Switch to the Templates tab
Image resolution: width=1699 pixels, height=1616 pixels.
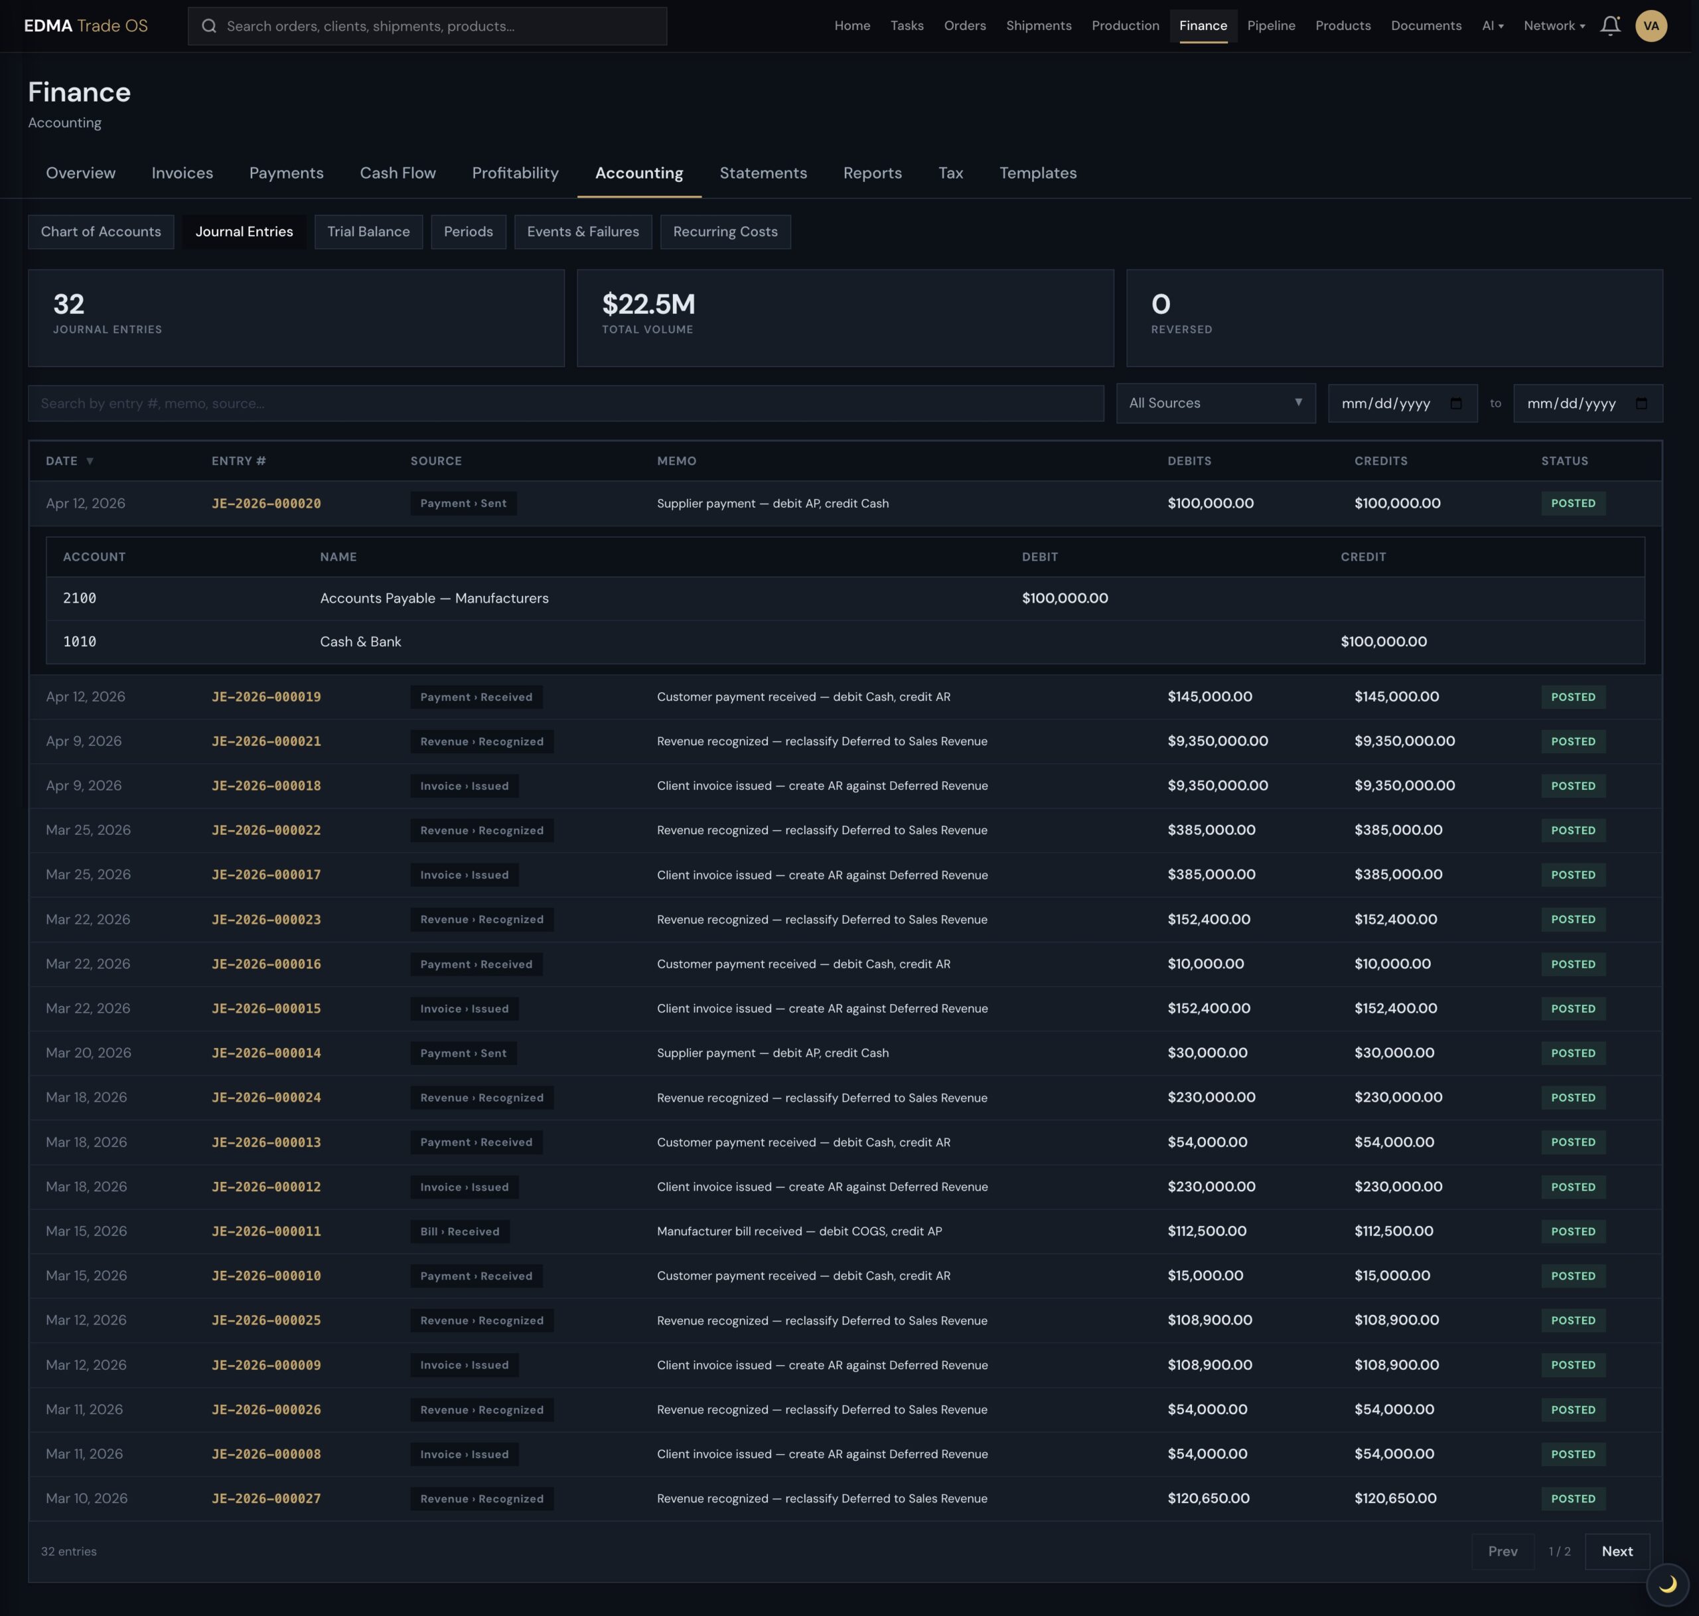1037,173
